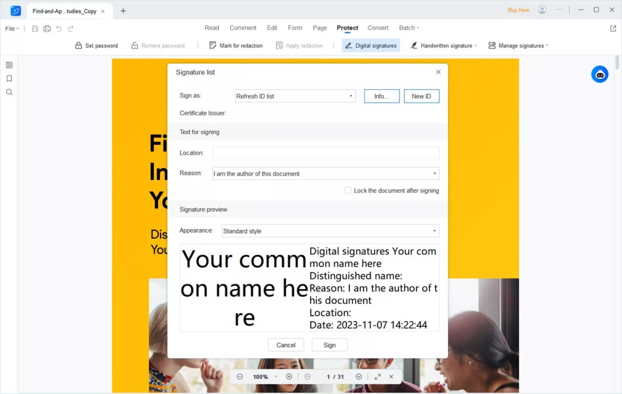This screenshot has width=622, height=394.
Task: Open the Appearance style dropdown
Action: (434, 231)
